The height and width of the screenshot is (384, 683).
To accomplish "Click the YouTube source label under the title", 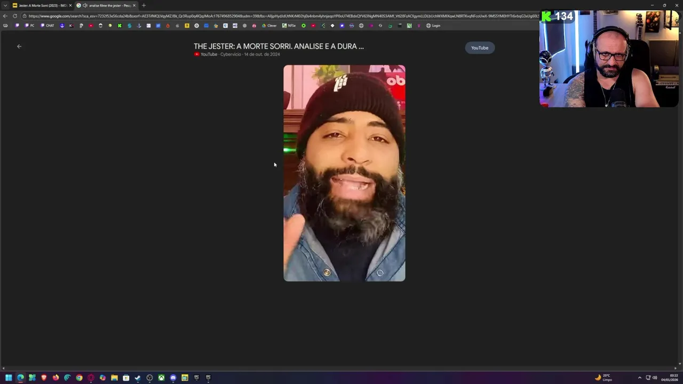I will click(x=205, y=54).
